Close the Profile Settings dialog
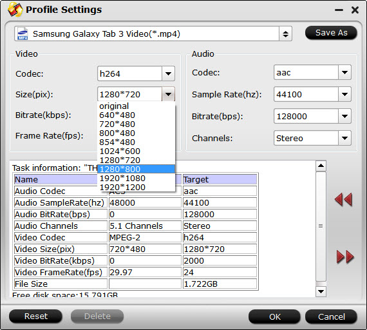Viewport: 367px width, 330px height. [355, 10]
